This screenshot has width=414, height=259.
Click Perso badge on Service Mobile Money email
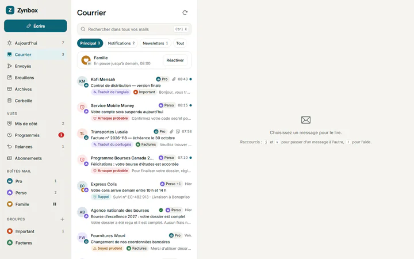[x=166, y=105]
